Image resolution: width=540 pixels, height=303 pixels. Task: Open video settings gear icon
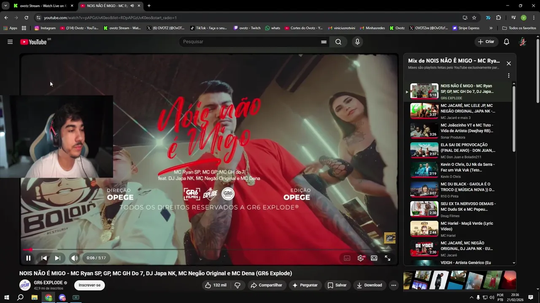click(361, 258)
